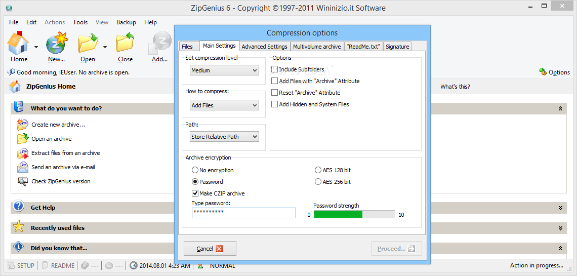Image resolution: width=577 pixels, height=276 pixels.
Task: Select No encryption radio button
Action: [x=195, y=170]
